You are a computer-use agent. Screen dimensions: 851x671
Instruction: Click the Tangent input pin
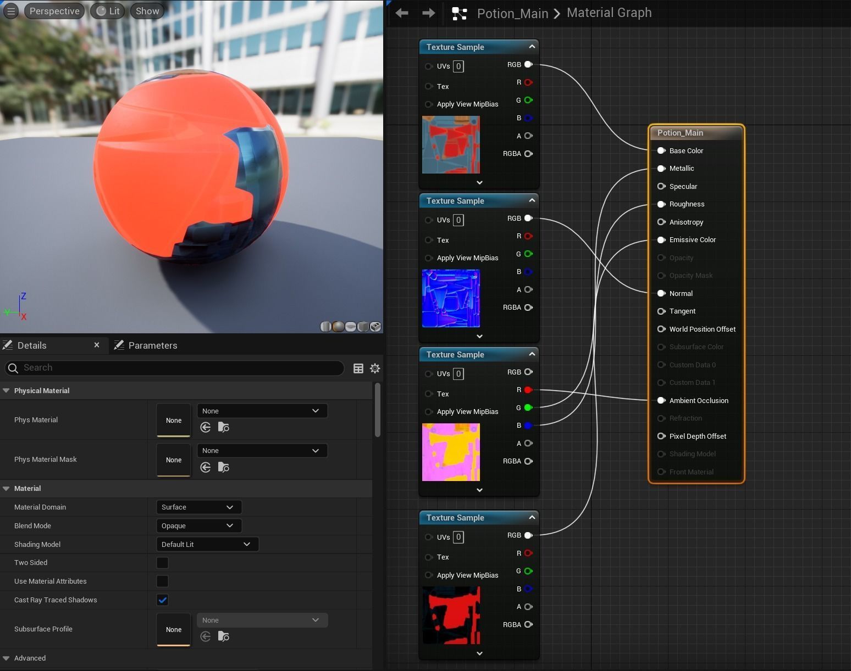pyautogui.click(x=661, y=311)
